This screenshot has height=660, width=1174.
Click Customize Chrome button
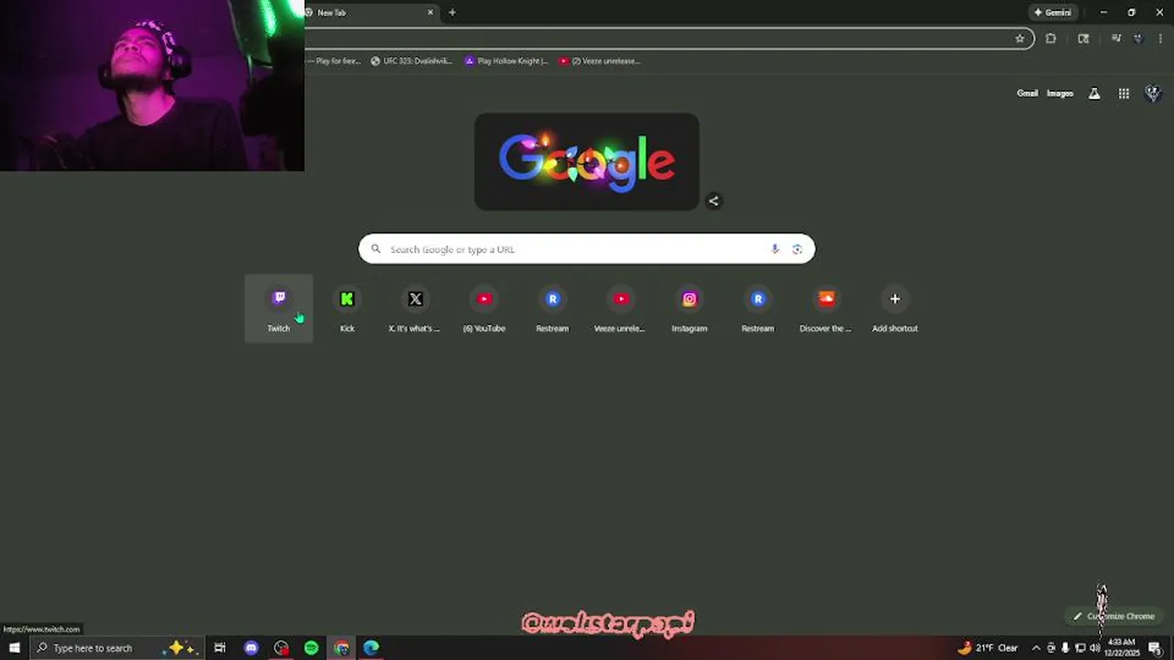point(1113,616)
